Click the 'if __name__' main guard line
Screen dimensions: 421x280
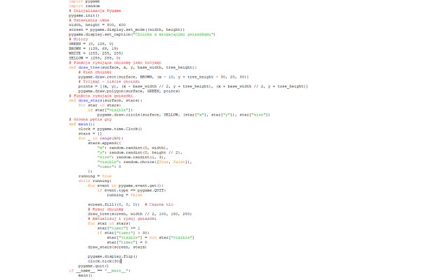coord(99,270)
